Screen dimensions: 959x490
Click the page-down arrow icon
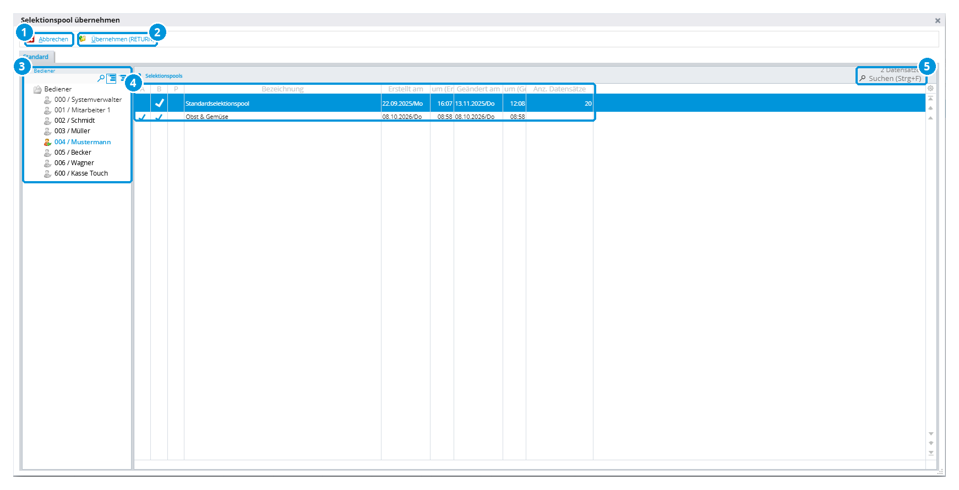click(931, 443)
